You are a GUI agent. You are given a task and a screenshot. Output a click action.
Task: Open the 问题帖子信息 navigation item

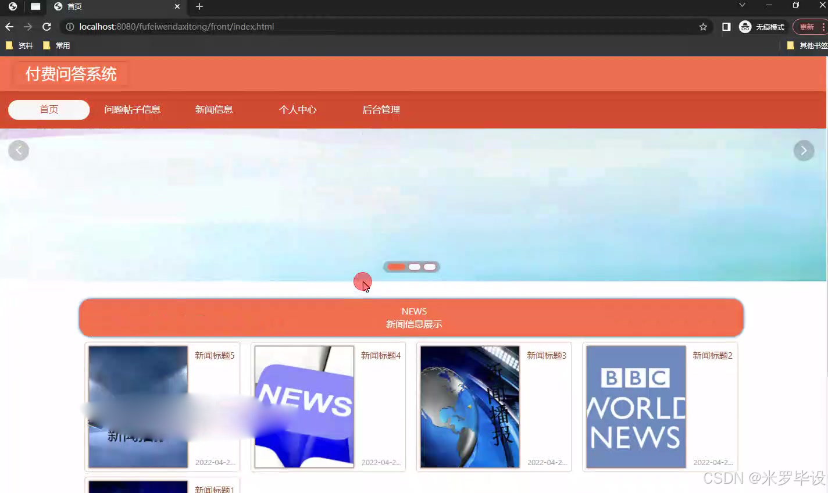pos(133,110)
